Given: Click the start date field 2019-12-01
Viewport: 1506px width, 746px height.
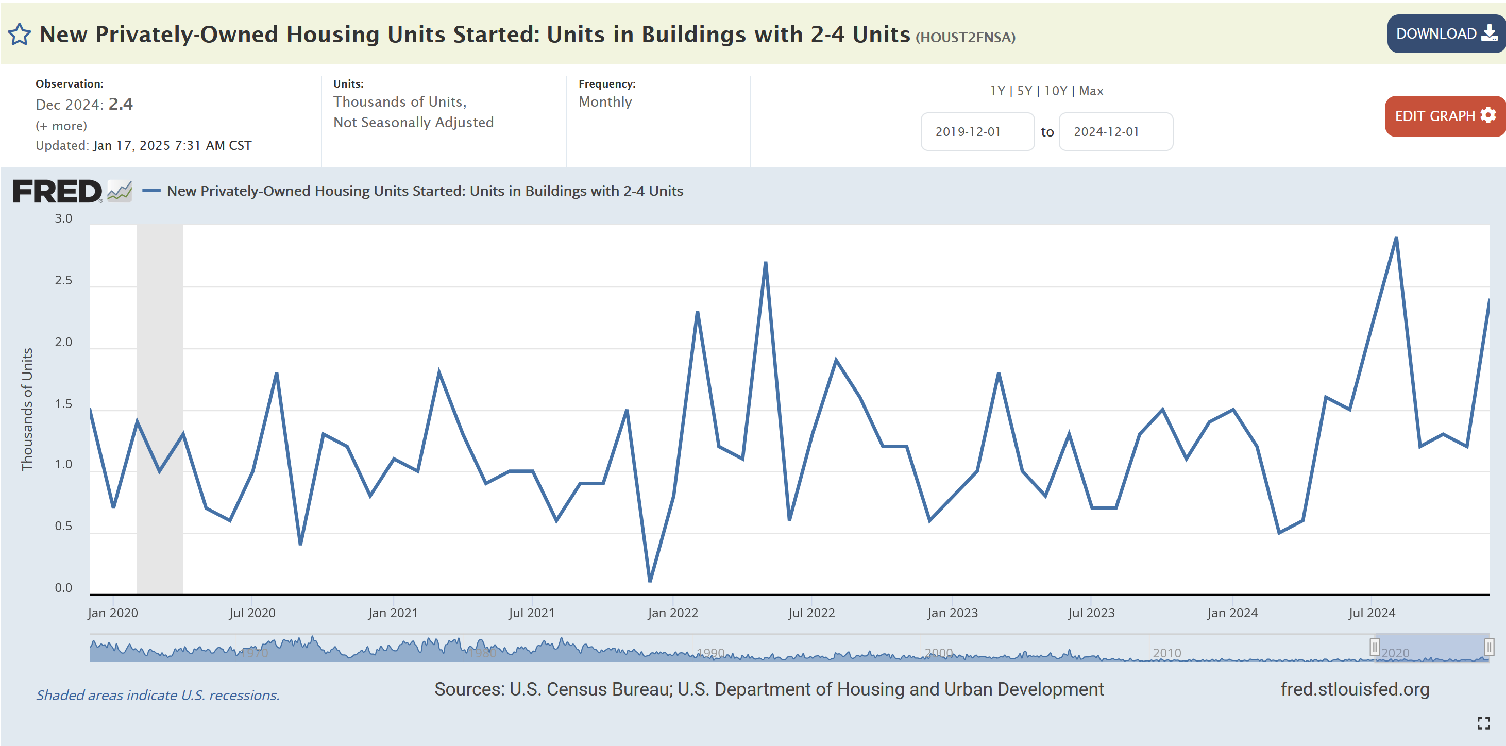Looking at the screenshot, I should 977,131.
